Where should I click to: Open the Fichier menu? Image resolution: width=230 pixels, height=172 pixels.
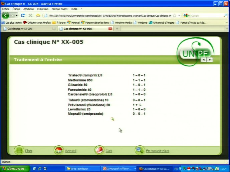(6, 9)
